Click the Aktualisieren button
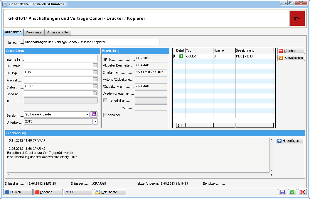This screenshot has height=199, width=310. 291,58
